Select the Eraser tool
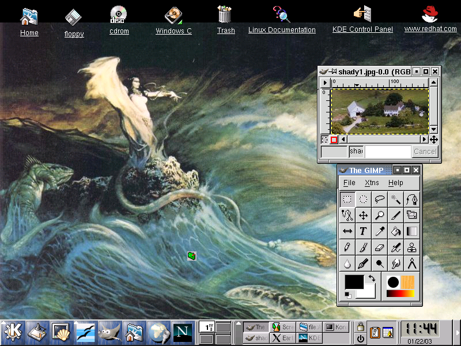 [380, 247]
